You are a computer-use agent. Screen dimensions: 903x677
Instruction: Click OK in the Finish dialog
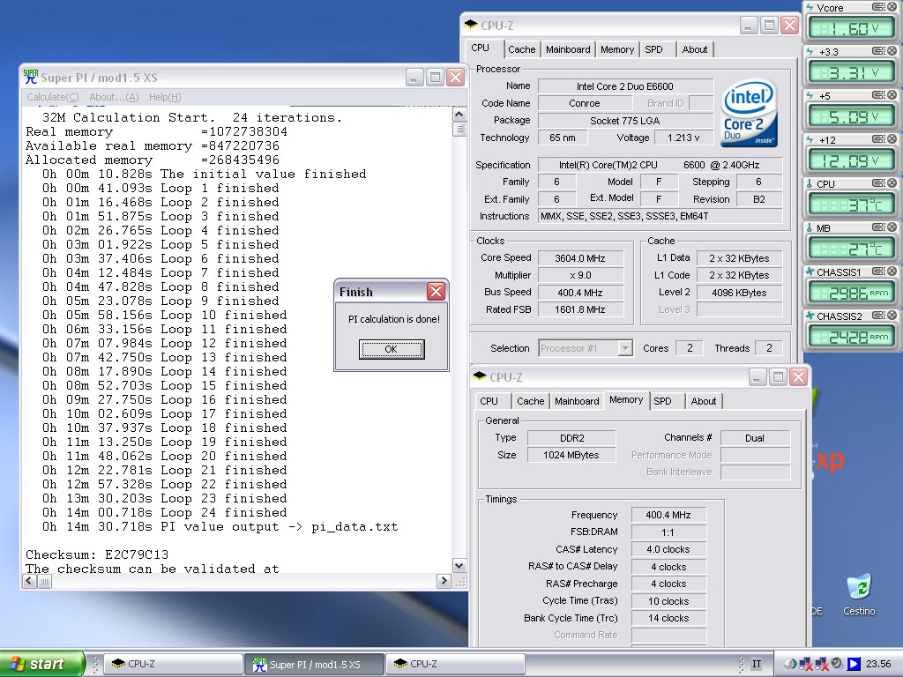391,349
